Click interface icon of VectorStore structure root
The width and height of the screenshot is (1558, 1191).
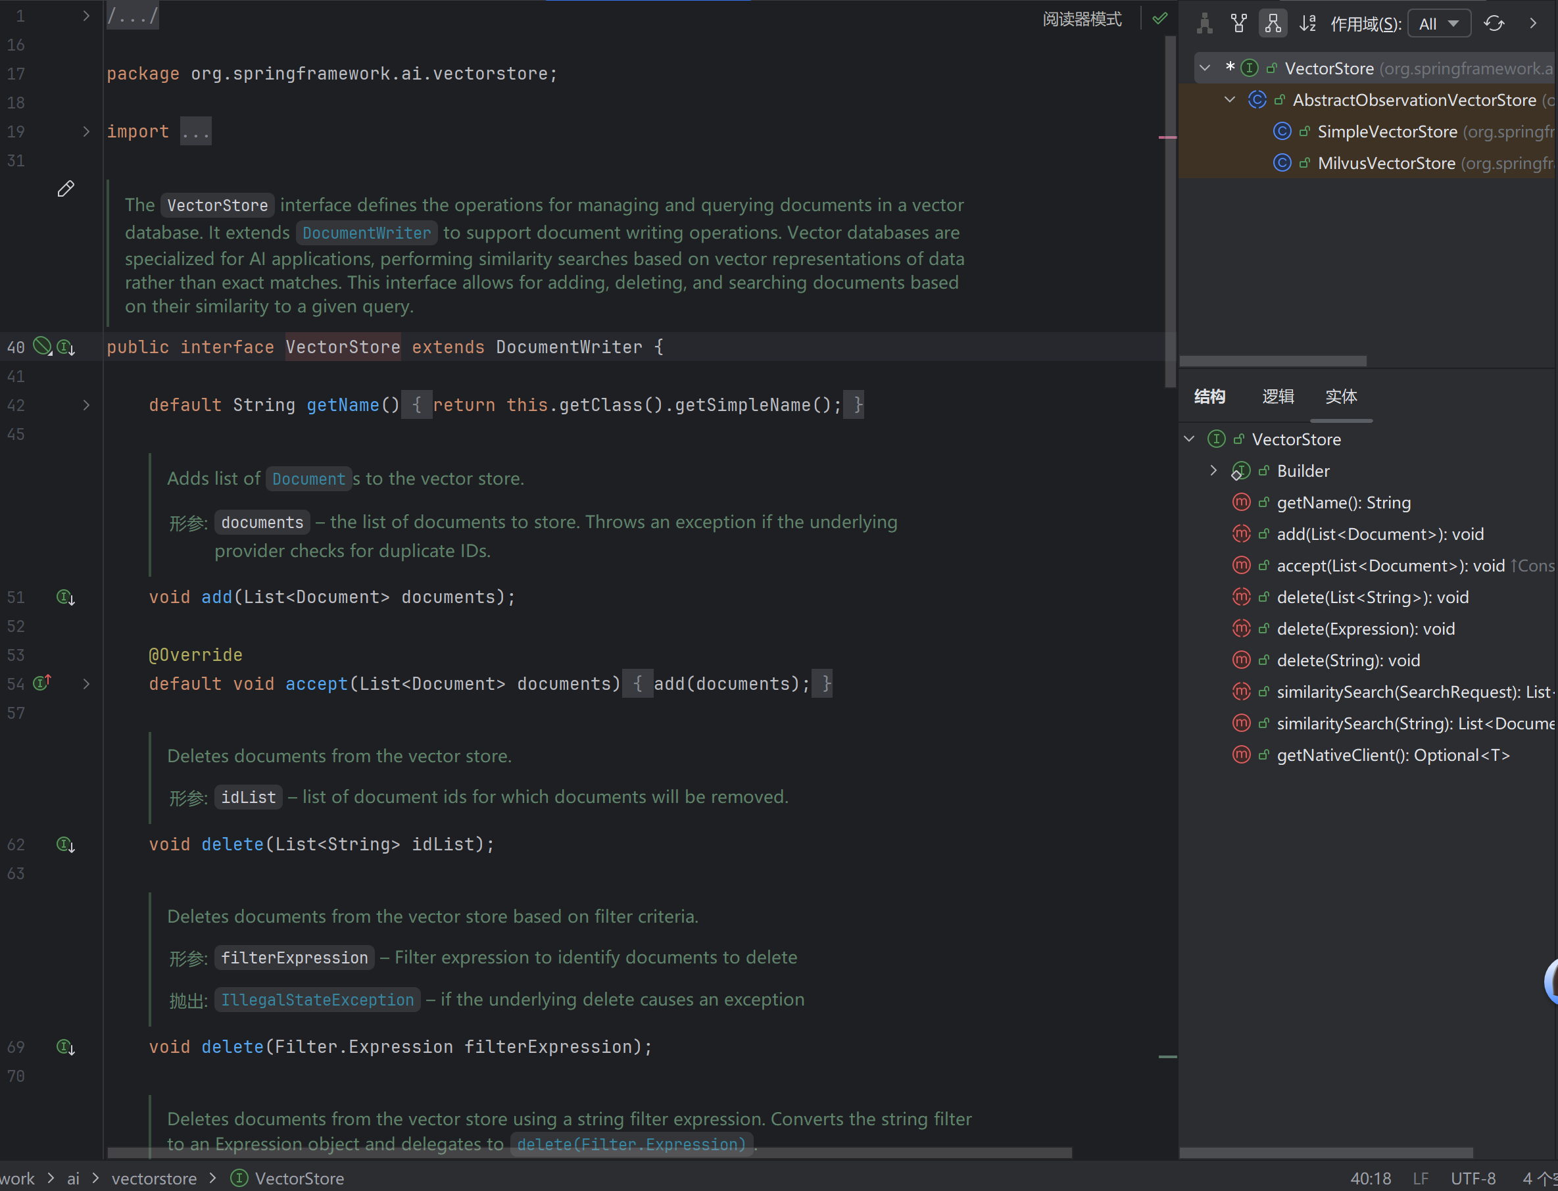1217,439
